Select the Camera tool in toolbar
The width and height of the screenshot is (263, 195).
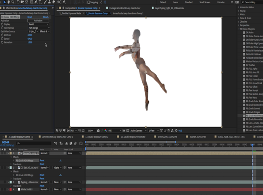point(22,2)
